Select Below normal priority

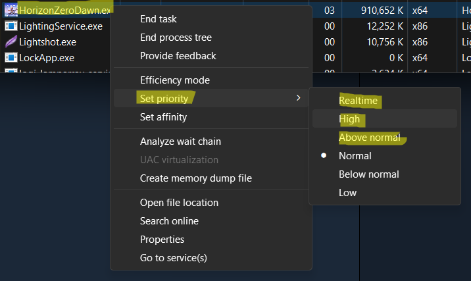tap(368, 174)
